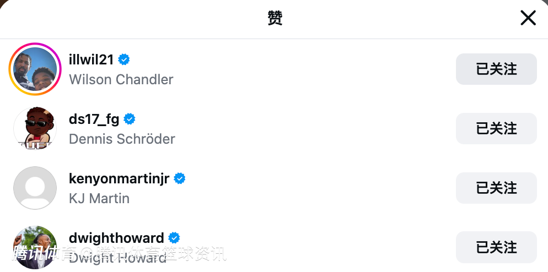Image resolution: width=548 pixels, height=272 pixels.
Task: Close the 赞 likes dialog
Action: [528, 18]
